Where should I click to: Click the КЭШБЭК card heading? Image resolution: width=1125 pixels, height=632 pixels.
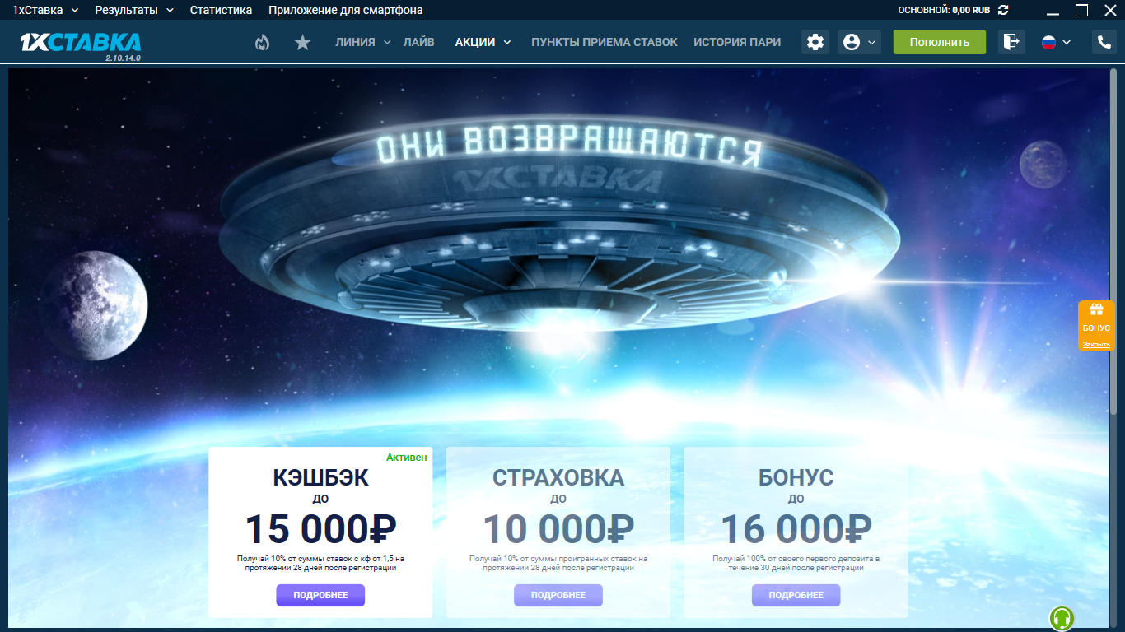[320, 477]
